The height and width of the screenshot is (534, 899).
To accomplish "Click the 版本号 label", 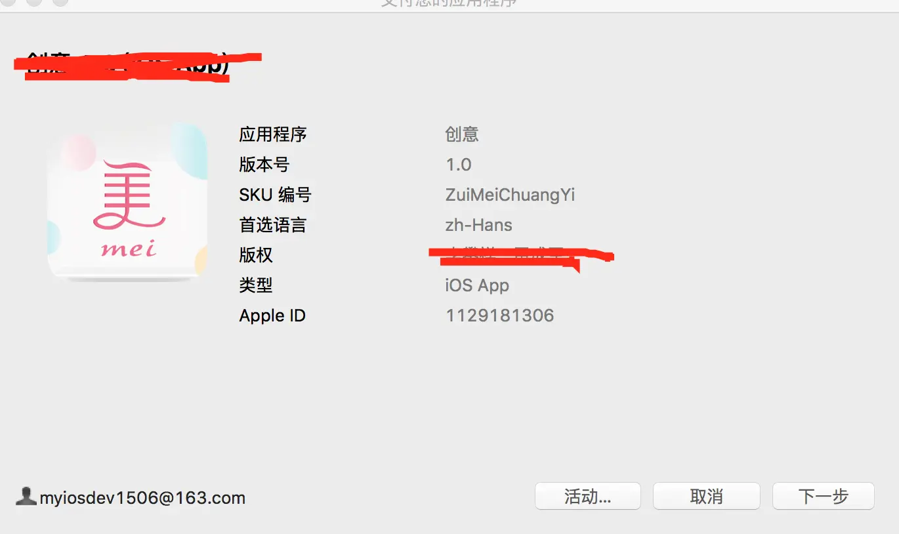I will pyautogui.click(x=264, y=165).
